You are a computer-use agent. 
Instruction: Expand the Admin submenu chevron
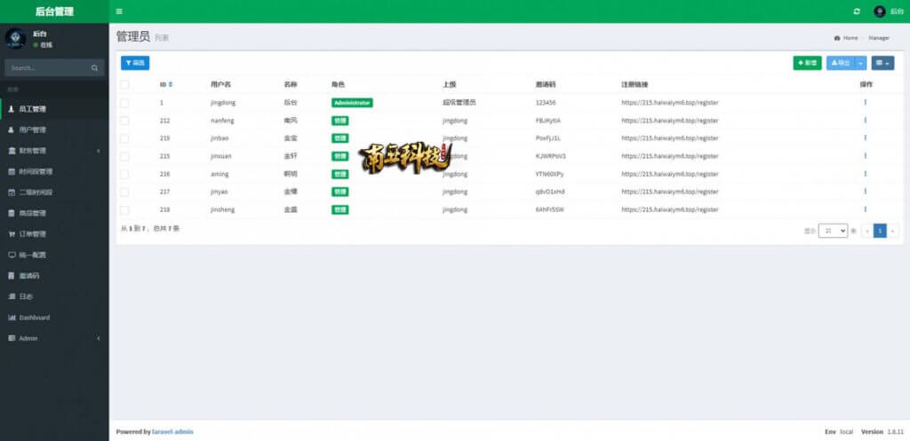98,338
